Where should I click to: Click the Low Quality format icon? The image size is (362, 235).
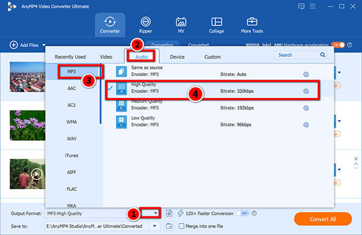121,122
